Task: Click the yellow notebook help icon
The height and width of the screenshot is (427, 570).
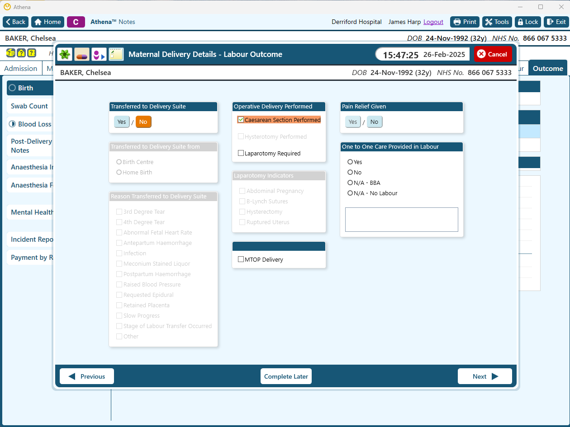Action: (x=32, y=53)
